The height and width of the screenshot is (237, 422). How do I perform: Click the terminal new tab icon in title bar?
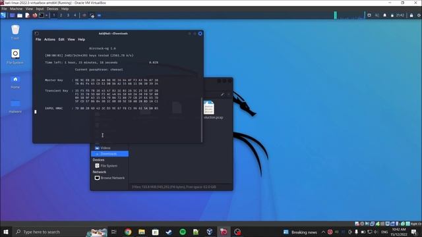pos(36,34)
